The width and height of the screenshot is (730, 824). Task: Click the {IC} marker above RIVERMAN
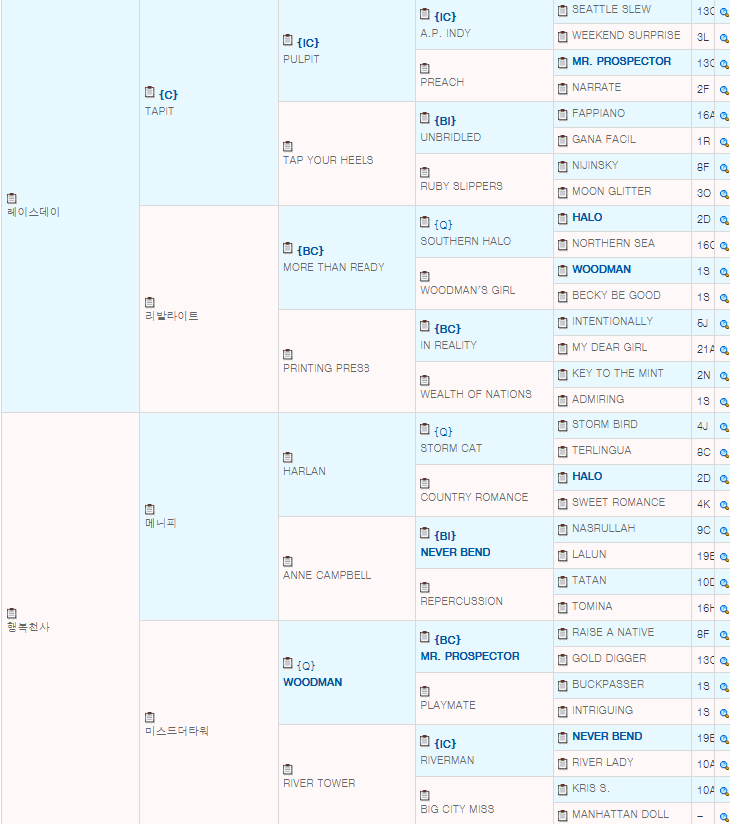pos(445,744)
